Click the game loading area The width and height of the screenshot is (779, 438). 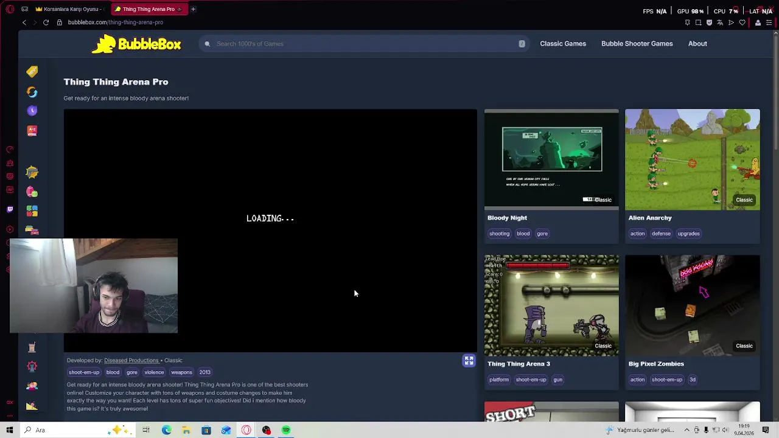[x=270, y=231]
